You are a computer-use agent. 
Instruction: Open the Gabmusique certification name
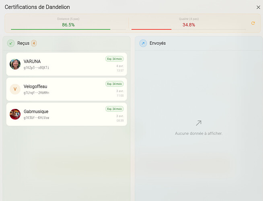[36, 111]
